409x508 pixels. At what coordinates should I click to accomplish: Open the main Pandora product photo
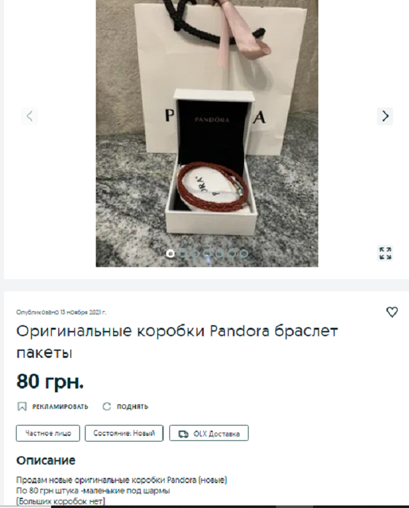pyautogui.click(x=207, y=134)
